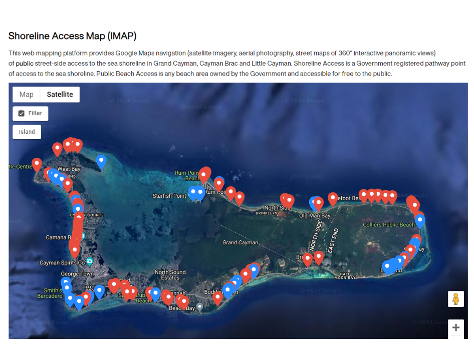This screenshot has width=474, height=355.
Task: Pick the Street View pegman icon
Action: tap(456, 299)
